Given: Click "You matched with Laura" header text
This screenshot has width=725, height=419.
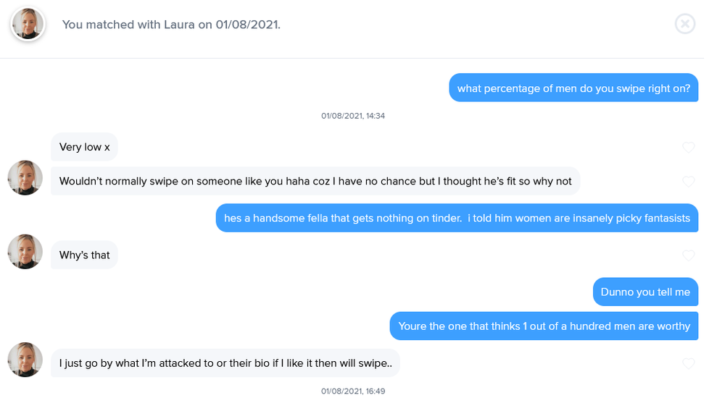Looking at the screenshot, I should pos(171,25).
